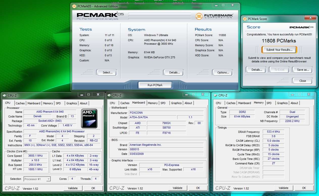Click the Chipset value 790GX
This screenshot has height=196, width=319.
(167, 123)
